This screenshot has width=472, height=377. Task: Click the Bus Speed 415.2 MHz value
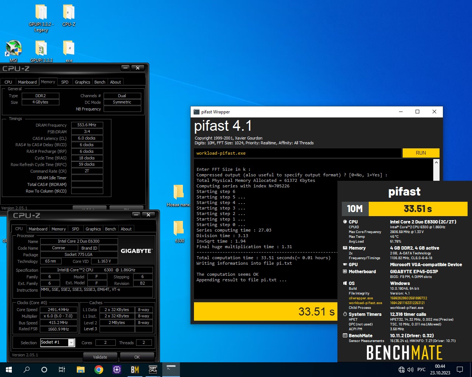click(x=58, y=323)
